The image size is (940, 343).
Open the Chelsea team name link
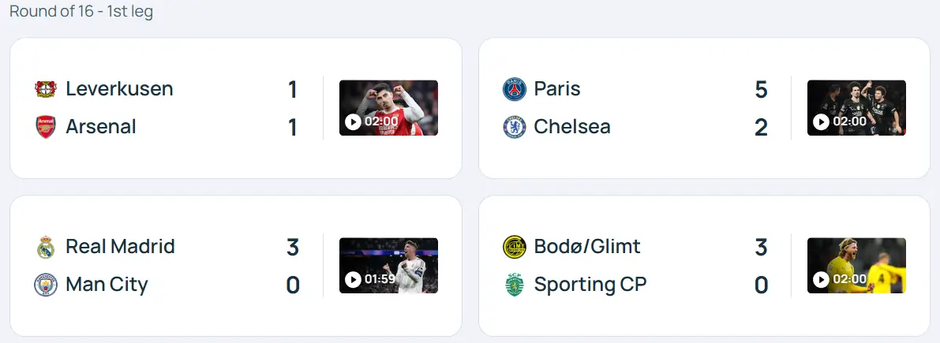[x=571, y=127]
